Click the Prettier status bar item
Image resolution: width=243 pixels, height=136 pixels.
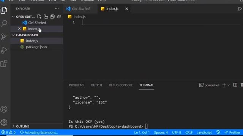point(232,133)
